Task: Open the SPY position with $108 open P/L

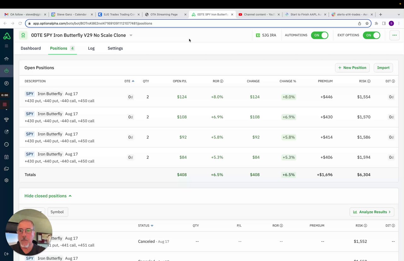Action: click(209, 117)
